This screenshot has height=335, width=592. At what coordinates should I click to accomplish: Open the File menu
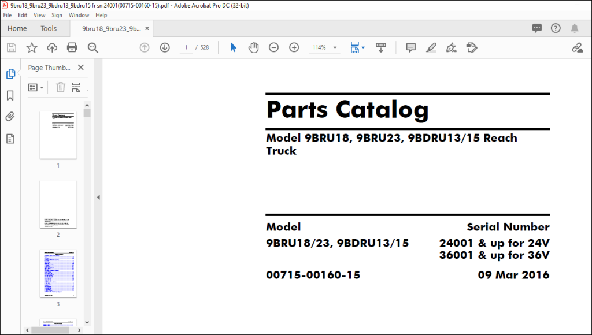(x=8, y=15)
